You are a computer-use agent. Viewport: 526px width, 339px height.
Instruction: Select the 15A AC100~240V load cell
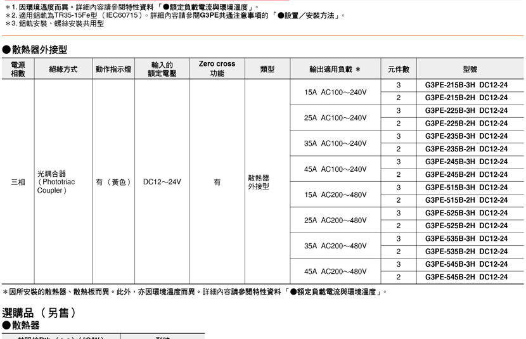335,93
